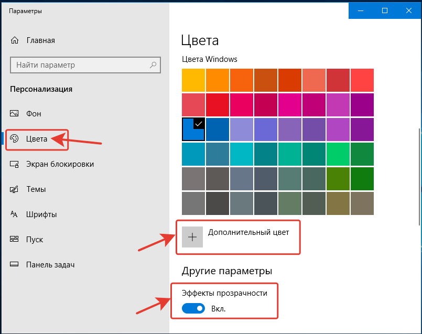Click the Темы brush icon

click(x=14, y=189)
